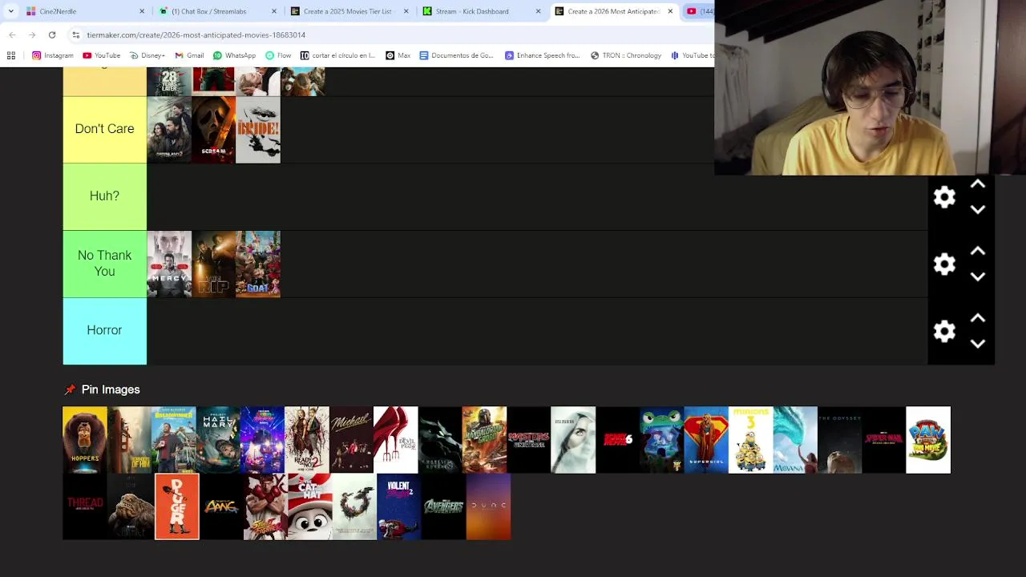Move the Horror tier up
The width and height of the screenshot is (1026, 577).
pos(978,318)
